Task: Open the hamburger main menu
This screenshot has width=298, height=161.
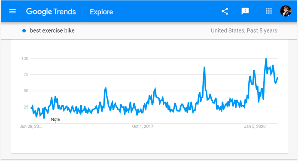Action: 12,12
